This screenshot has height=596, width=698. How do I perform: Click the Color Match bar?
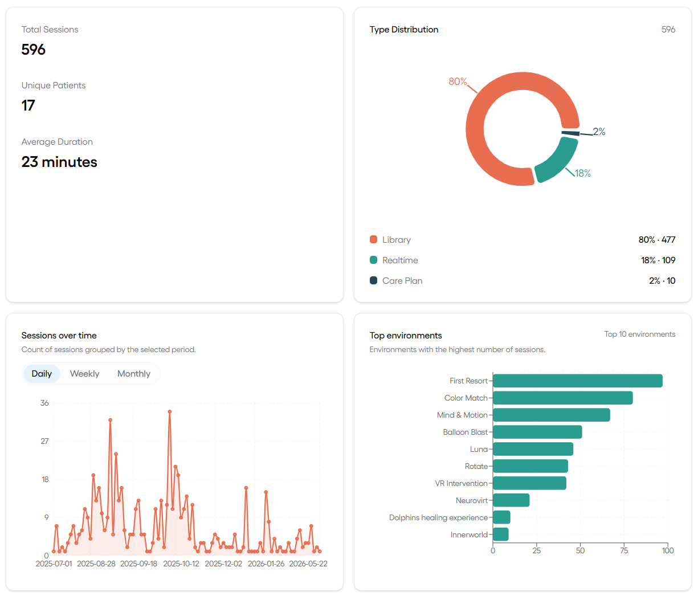tap(563, 398)
